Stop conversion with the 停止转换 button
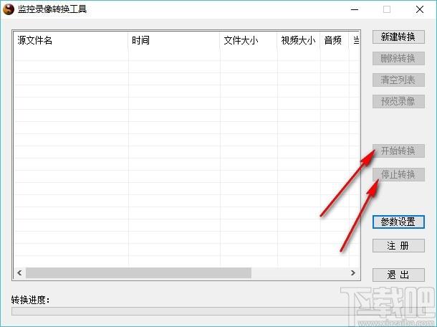 coord(398,175)
